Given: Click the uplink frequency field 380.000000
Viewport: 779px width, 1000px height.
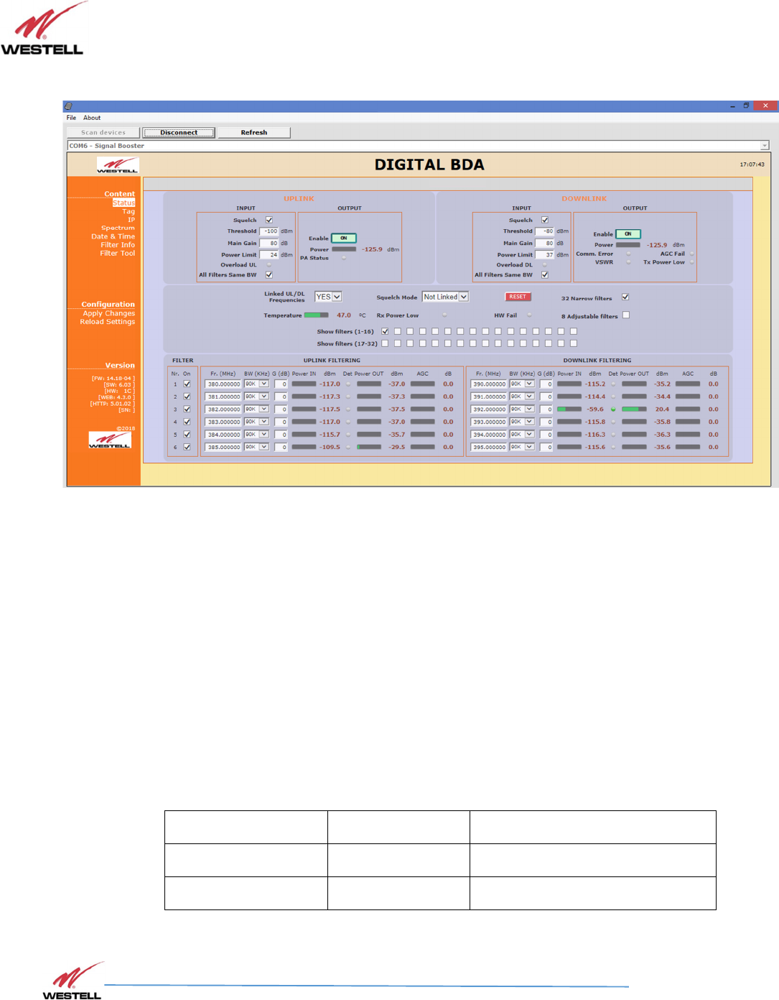Looking at the screenshot, I should click(x=223, y=384).
